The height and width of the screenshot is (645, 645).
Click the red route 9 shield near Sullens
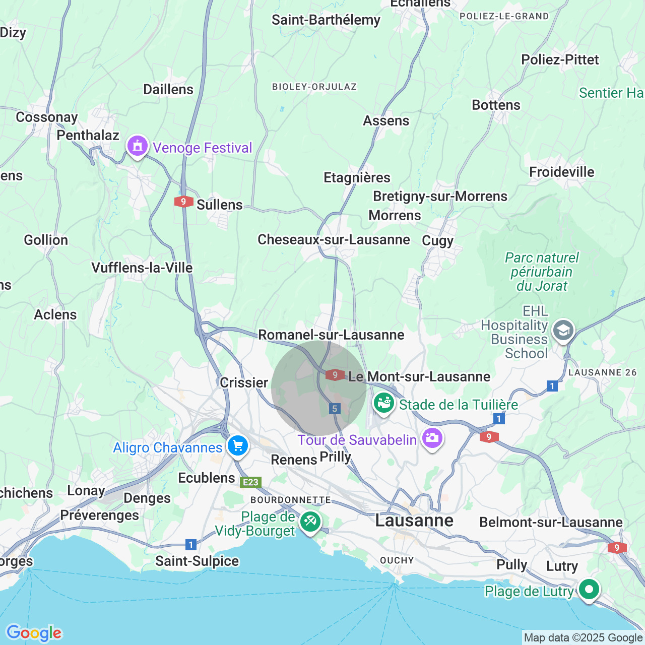183,202
